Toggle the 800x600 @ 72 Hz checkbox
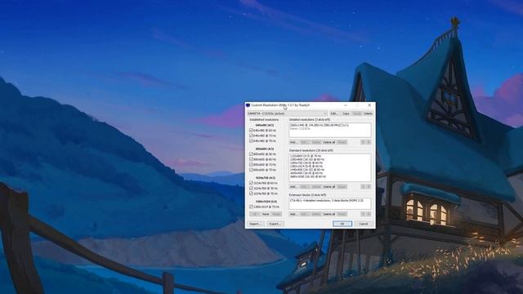 (251, 165)
